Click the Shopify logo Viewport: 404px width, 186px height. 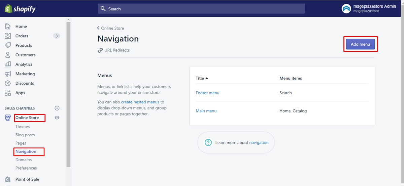click(x=20, y=9)
